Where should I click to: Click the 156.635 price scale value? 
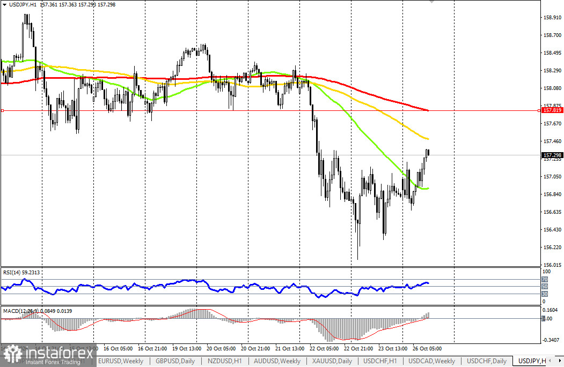553,212
